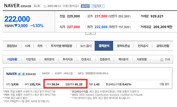
Task: Click the 12월 결산 text
Action: (164, 84)
